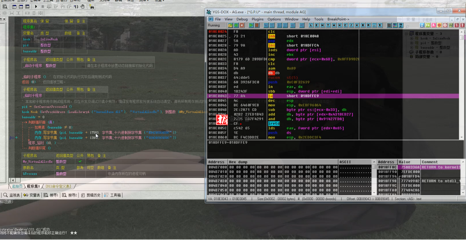
Task: Expand the >> chevron beside the 变量 tab
Action: pyautogui.click(x=399, y=19)
